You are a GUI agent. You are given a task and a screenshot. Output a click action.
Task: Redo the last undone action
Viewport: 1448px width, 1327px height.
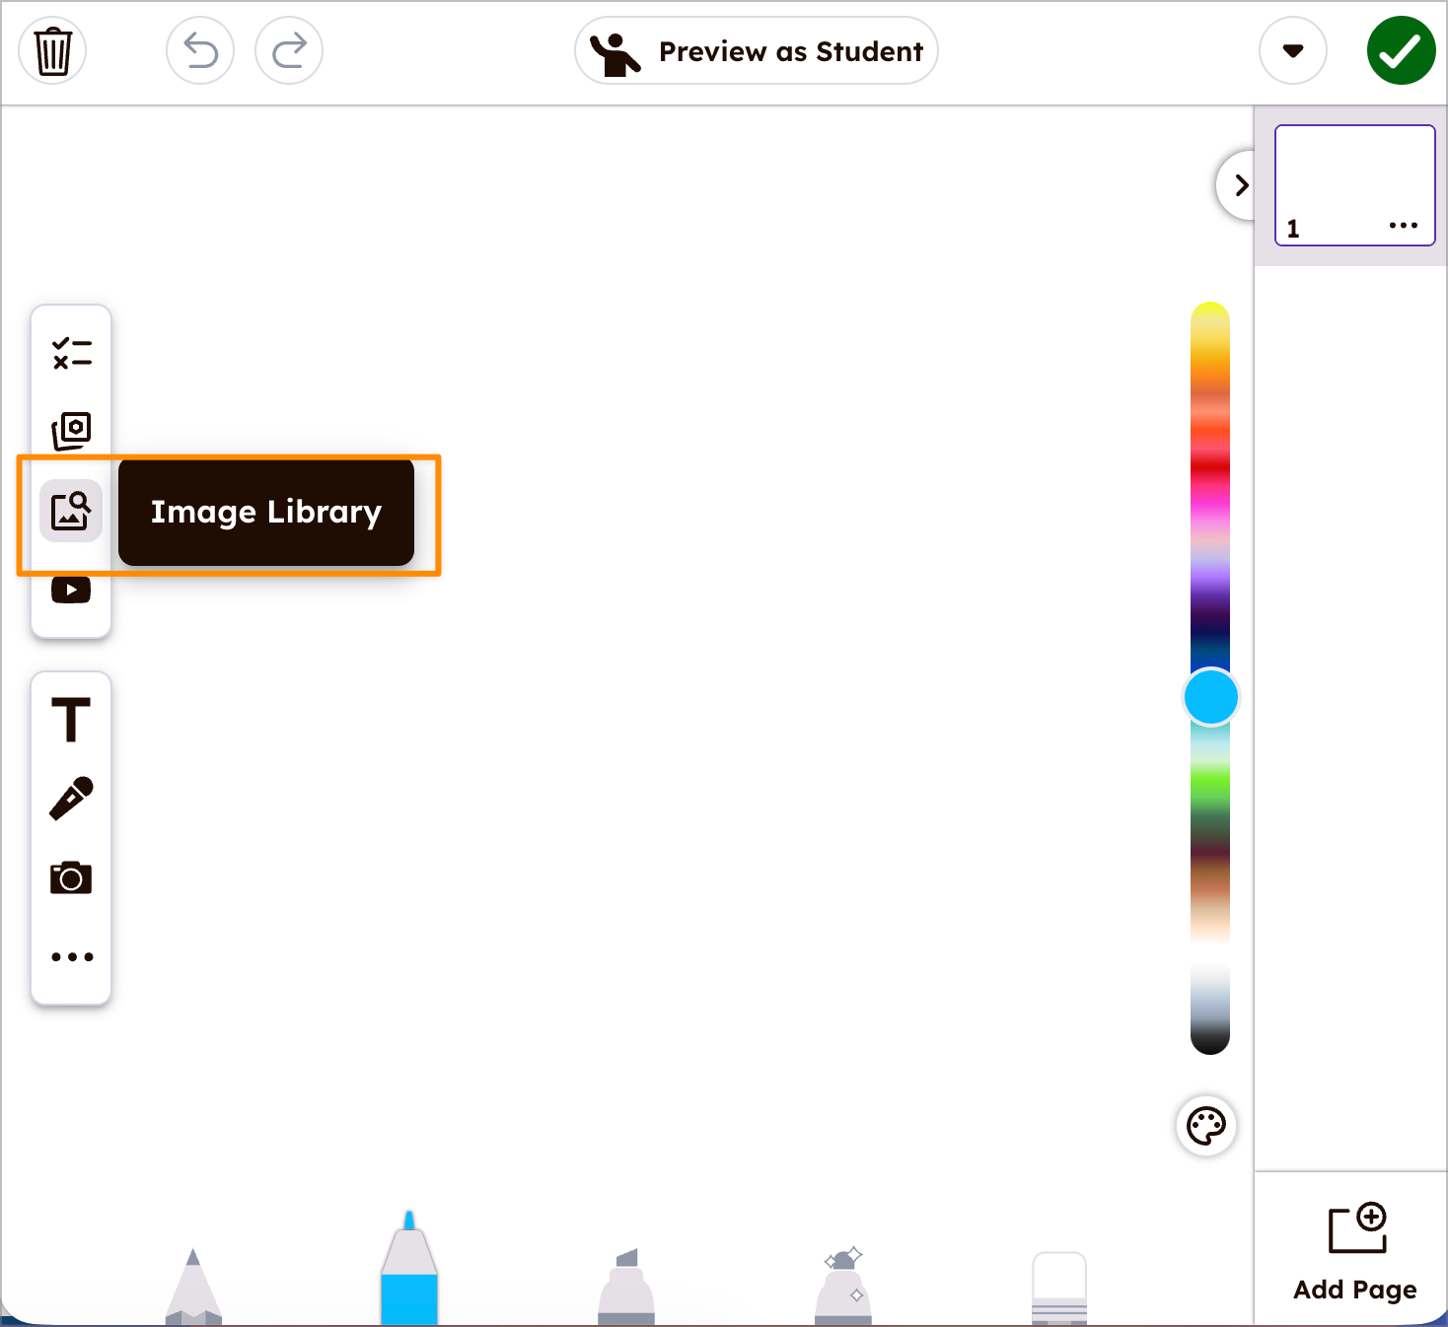pos(289,51)
